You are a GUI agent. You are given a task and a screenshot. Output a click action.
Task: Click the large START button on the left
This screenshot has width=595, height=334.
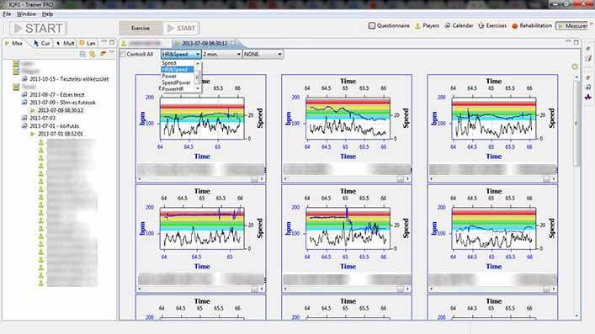tap(38, 28)
